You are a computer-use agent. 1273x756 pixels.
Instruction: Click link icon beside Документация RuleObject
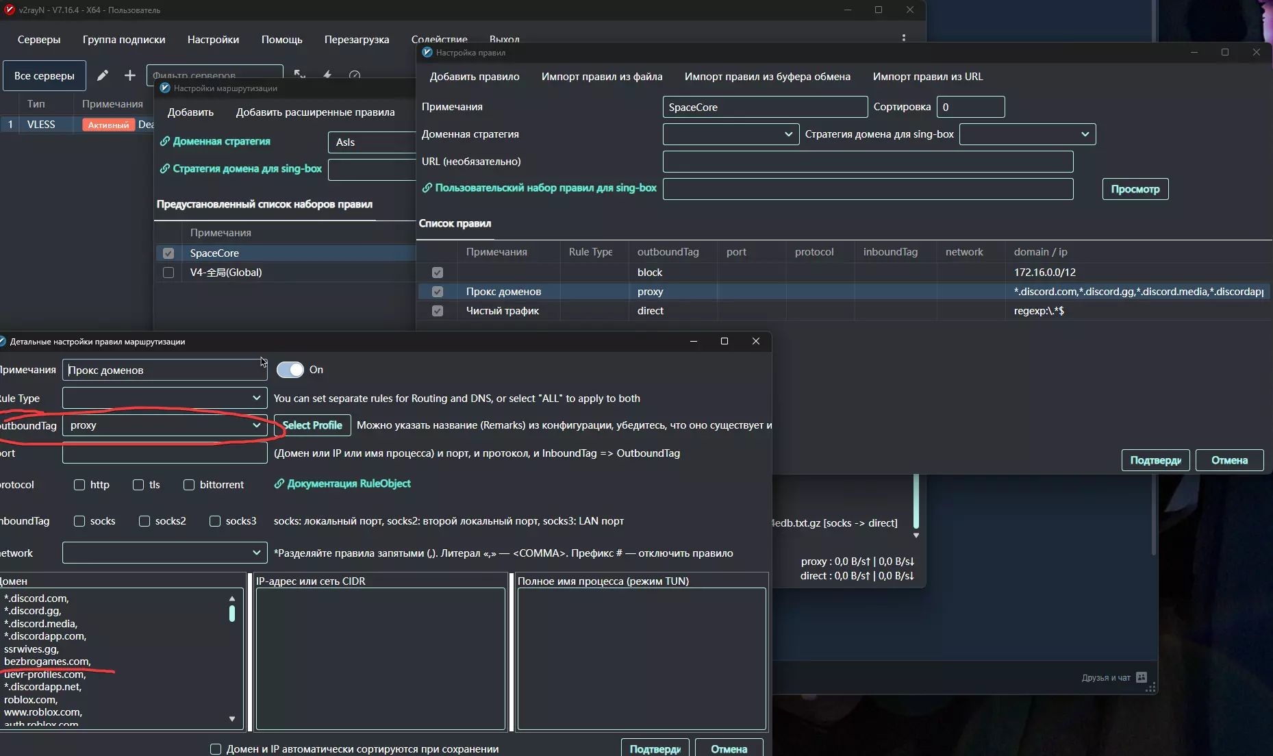click(279, 484)
